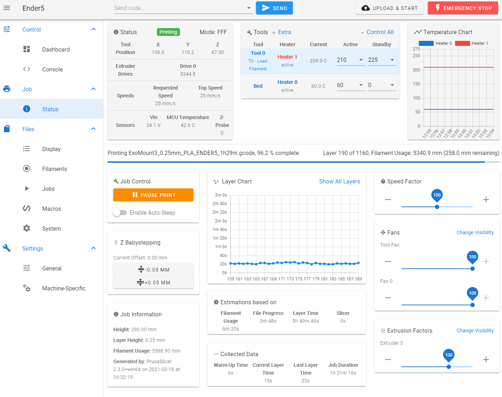Toggle Enable Auto-Sleep switch

click(120, 213)
